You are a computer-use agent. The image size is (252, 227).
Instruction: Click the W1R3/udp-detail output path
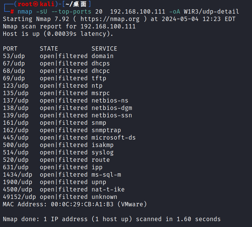(x=211, y=12)
